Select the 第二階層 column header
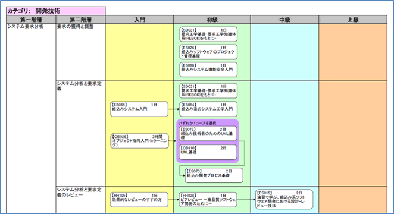 [x=80, y=20]
